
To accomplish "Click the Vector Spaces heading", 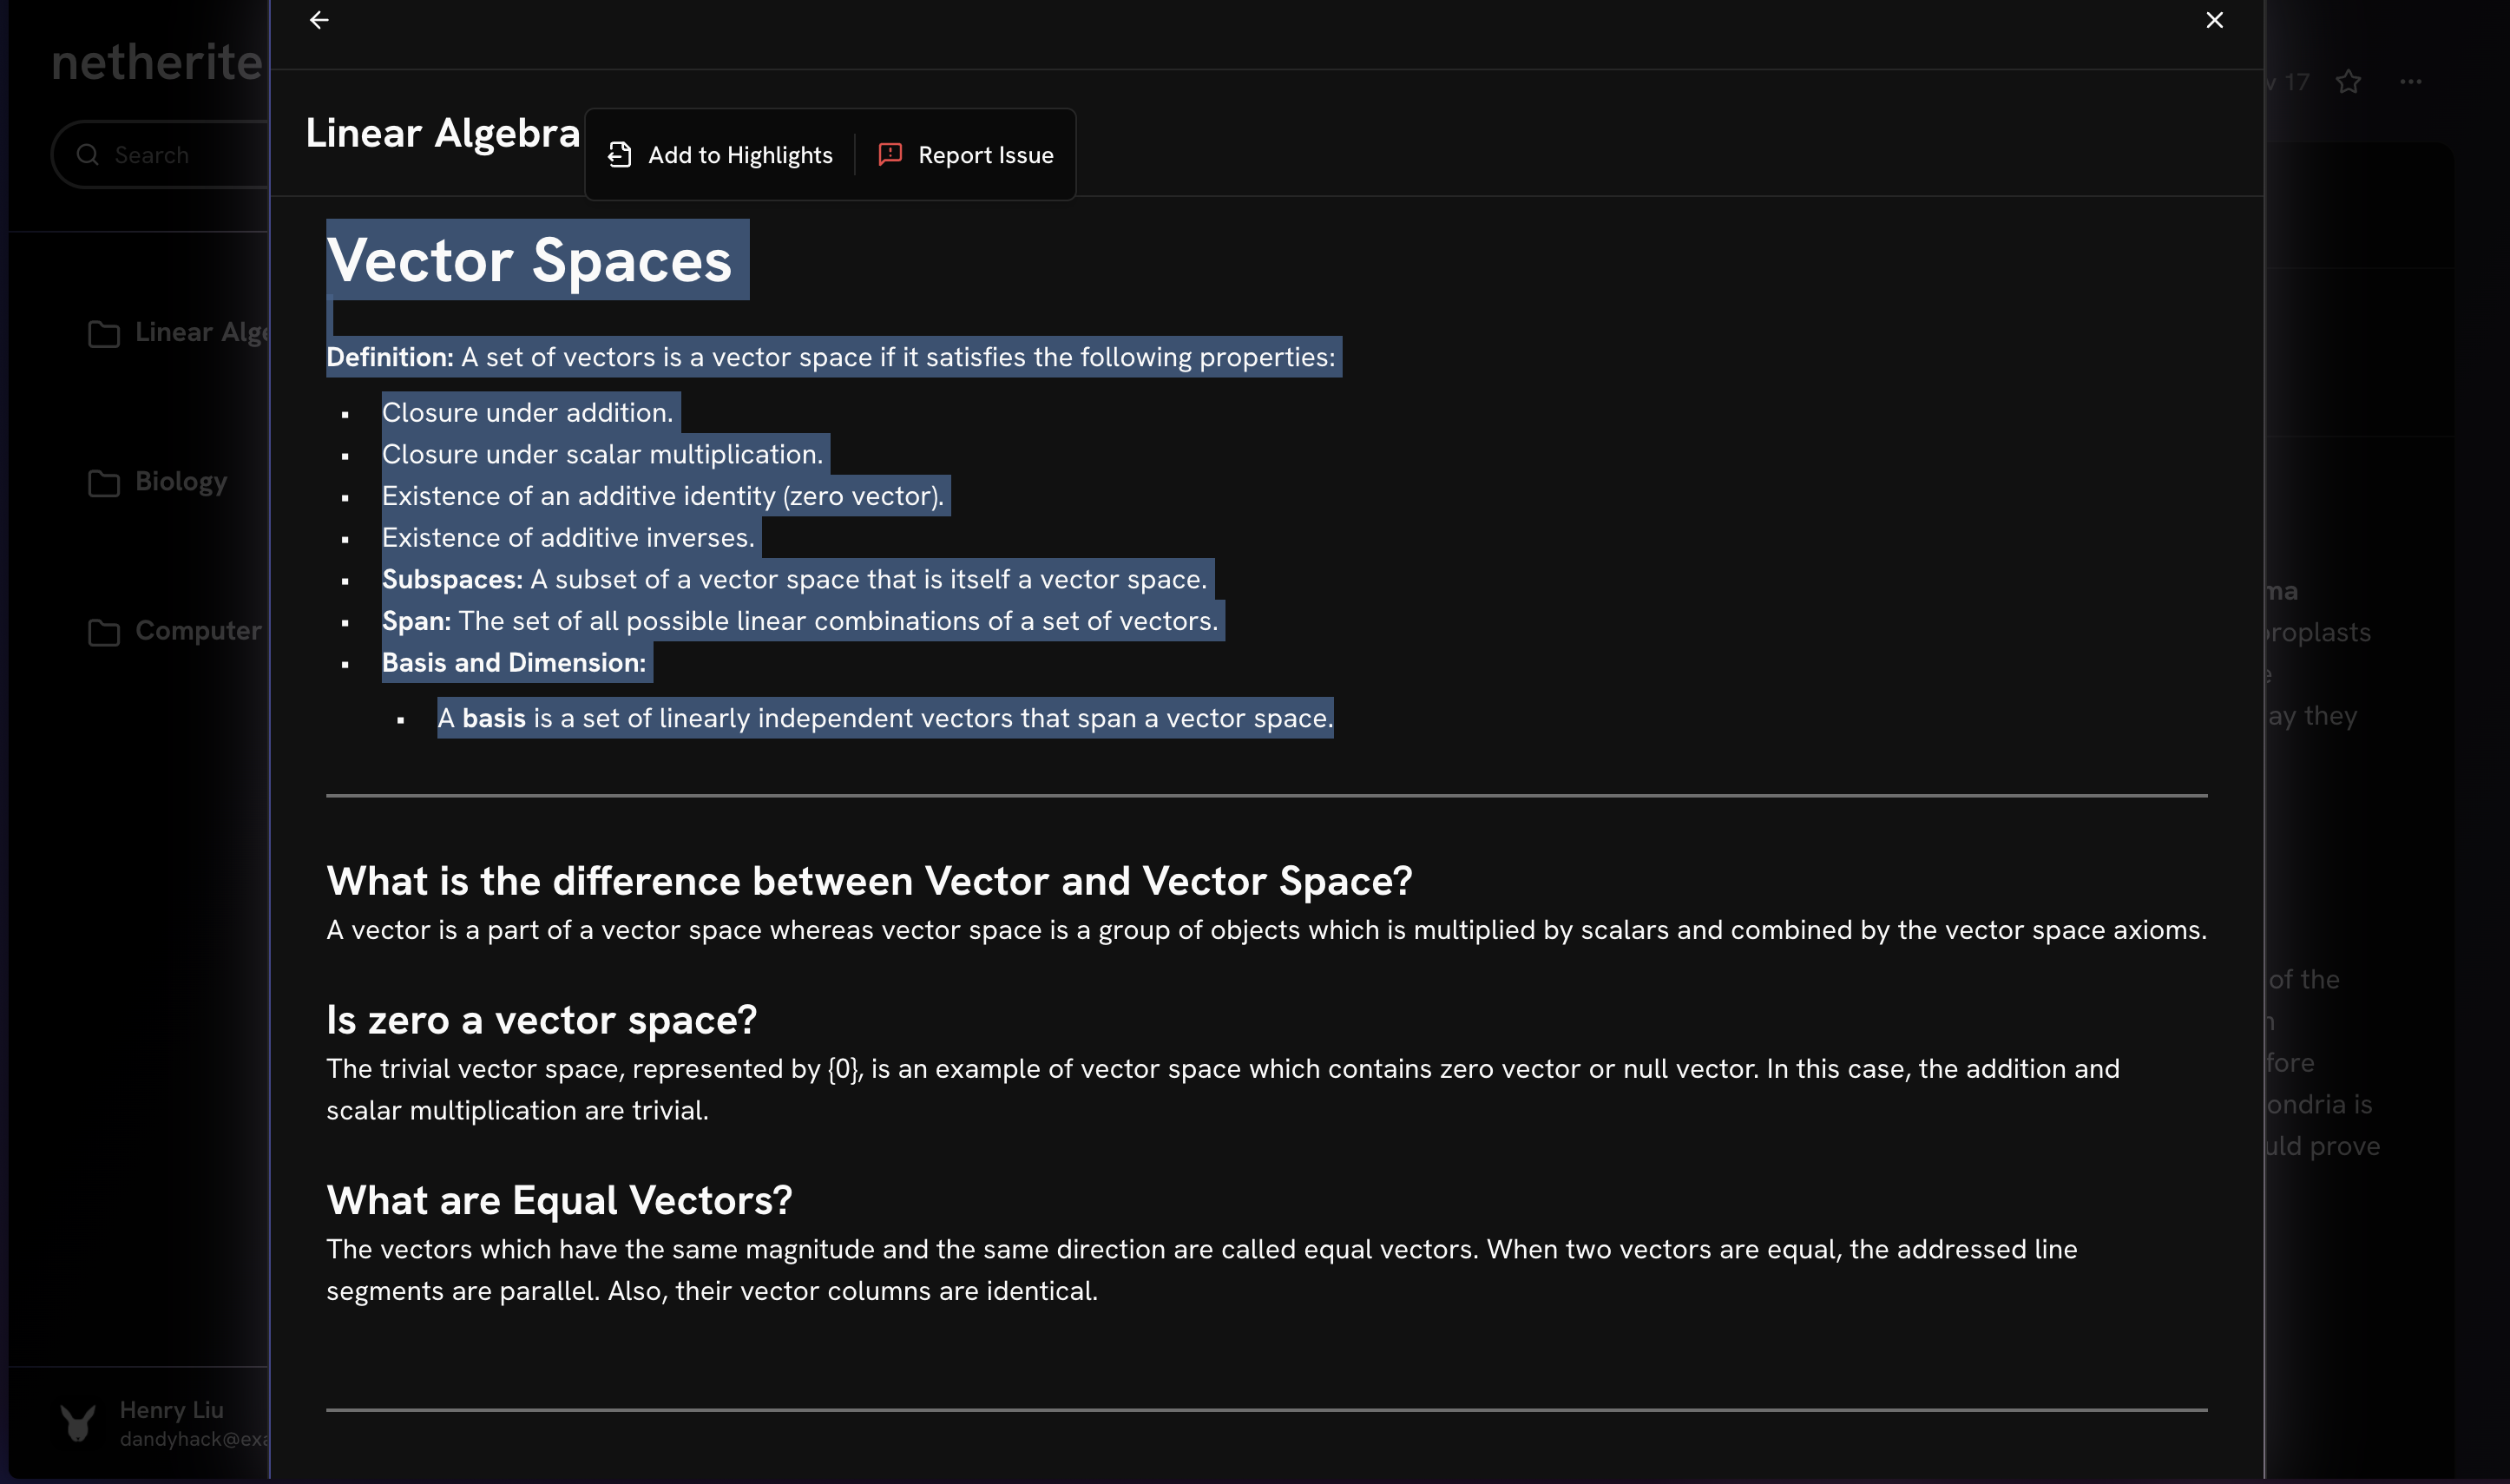I will tap(529, 261).
